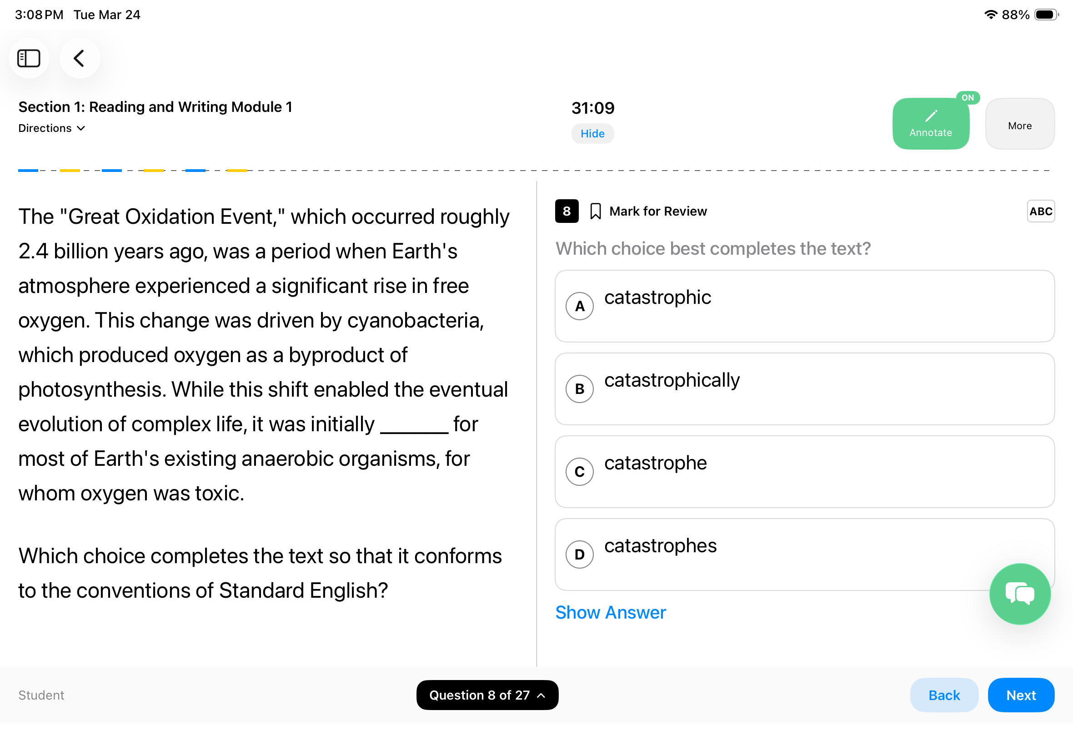The image size is (1073, 746).
Task: Toggle the ABC strikethrough answer tool
Action: pos(1040,211)
